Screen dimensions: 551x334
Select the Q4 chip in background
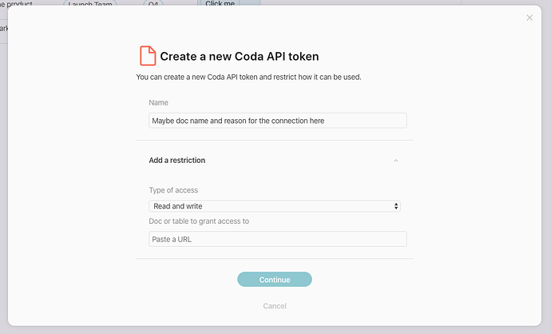tap(152, 3)
